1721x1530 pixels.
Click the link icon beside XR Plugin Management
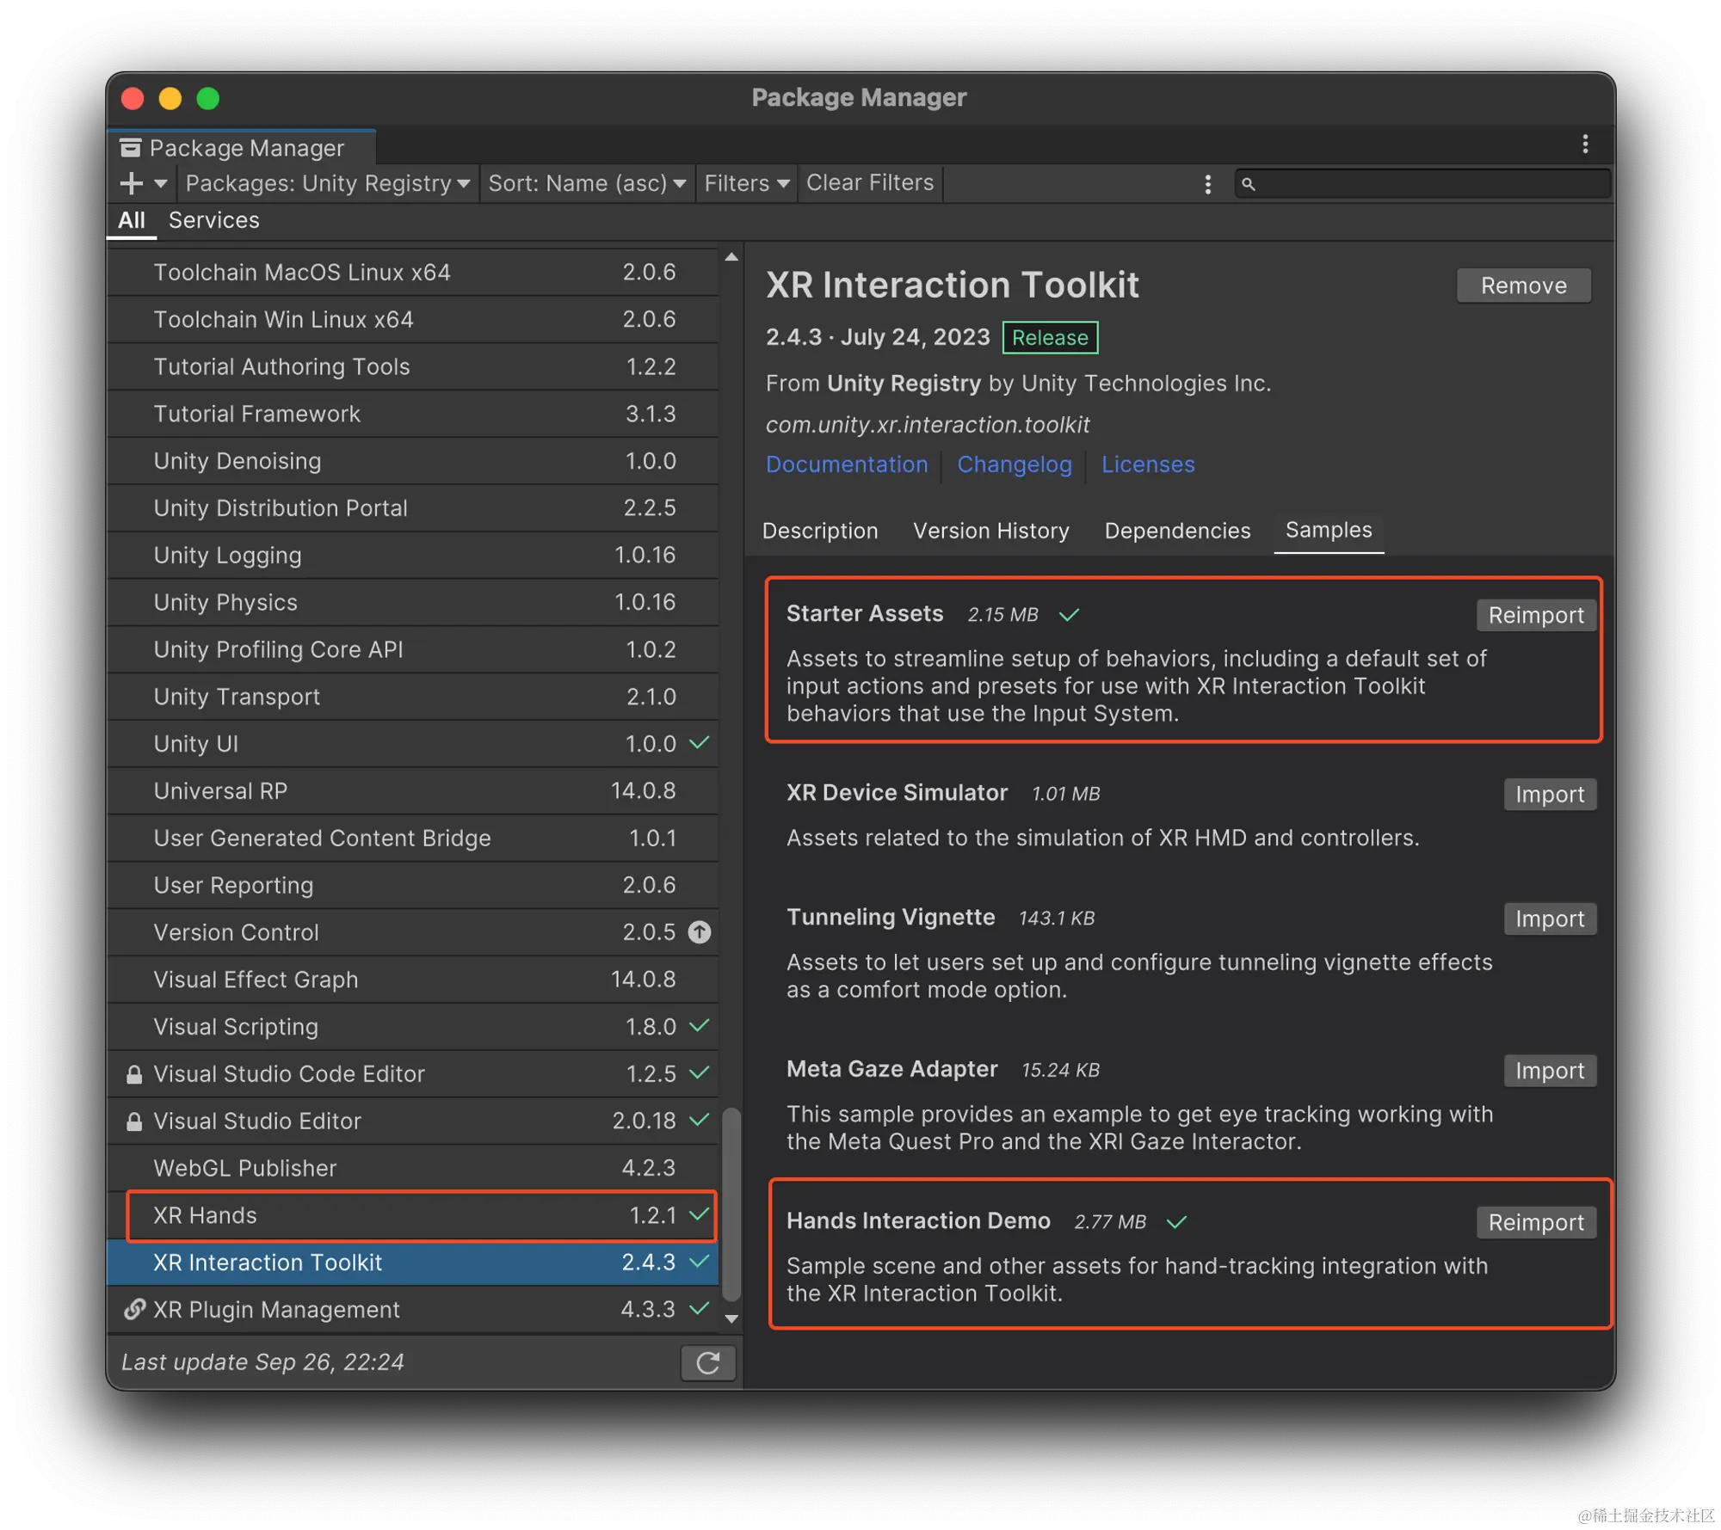point(134,1310)
